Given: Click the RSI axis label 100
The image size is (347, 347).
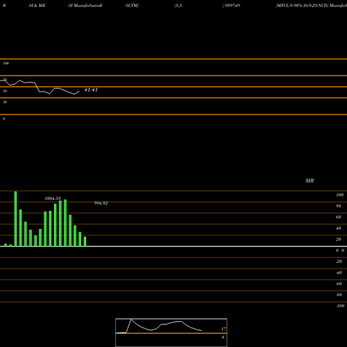Looking at the screenshot, I should [6, 63].
